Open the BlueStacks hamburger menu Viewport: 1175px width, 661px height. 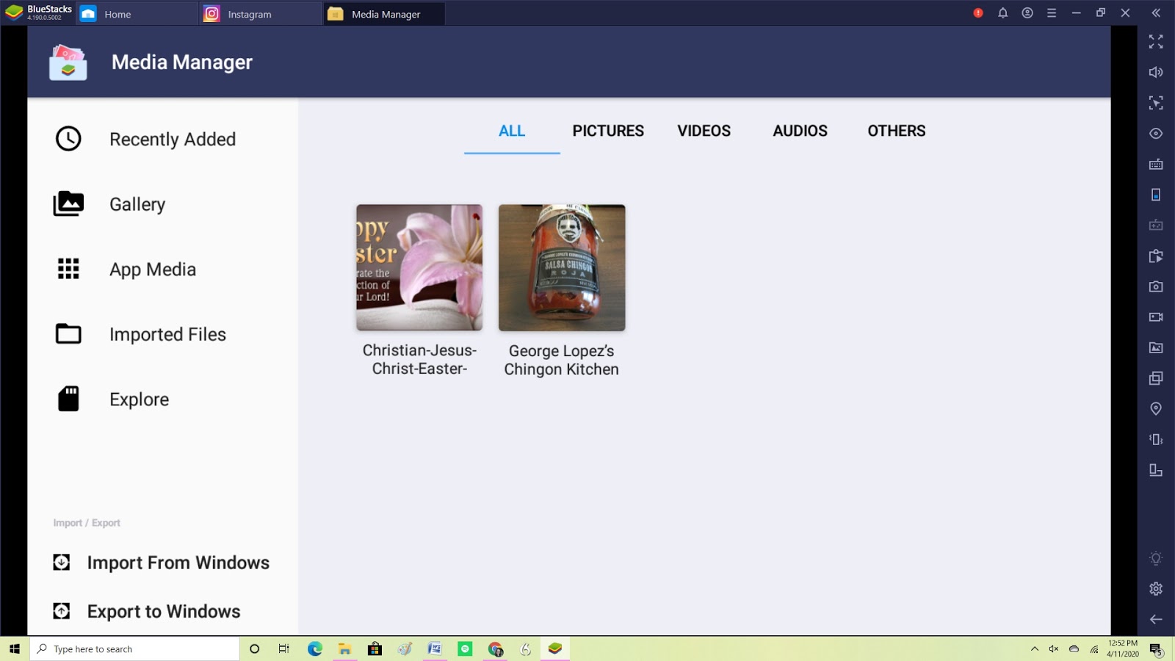coord(1052,13)
